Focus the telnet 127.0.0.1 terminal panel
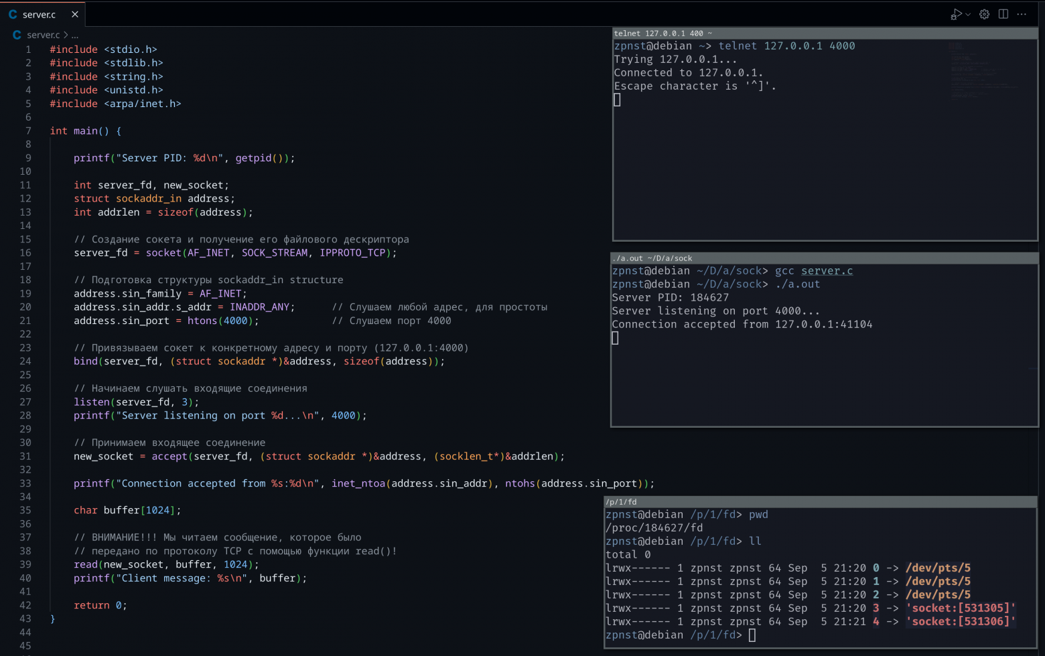This screenshot has height=656, width=1045. pos(662,33)
